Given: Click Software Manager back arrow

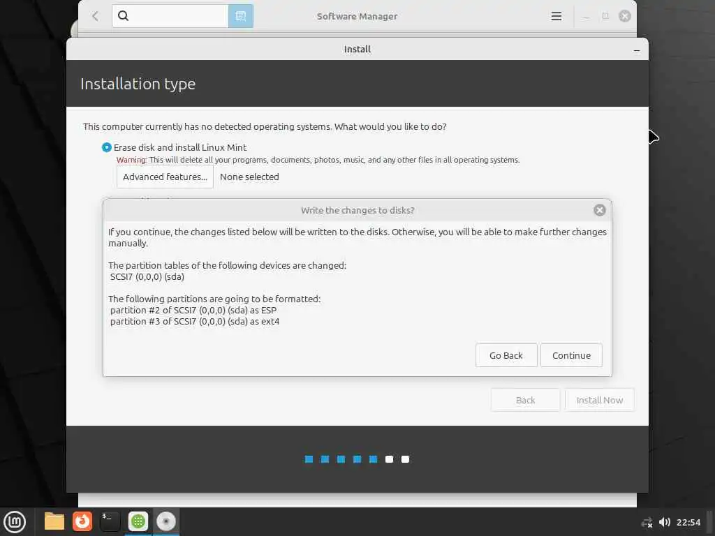Looking at the screenshot, I should 95,16.
